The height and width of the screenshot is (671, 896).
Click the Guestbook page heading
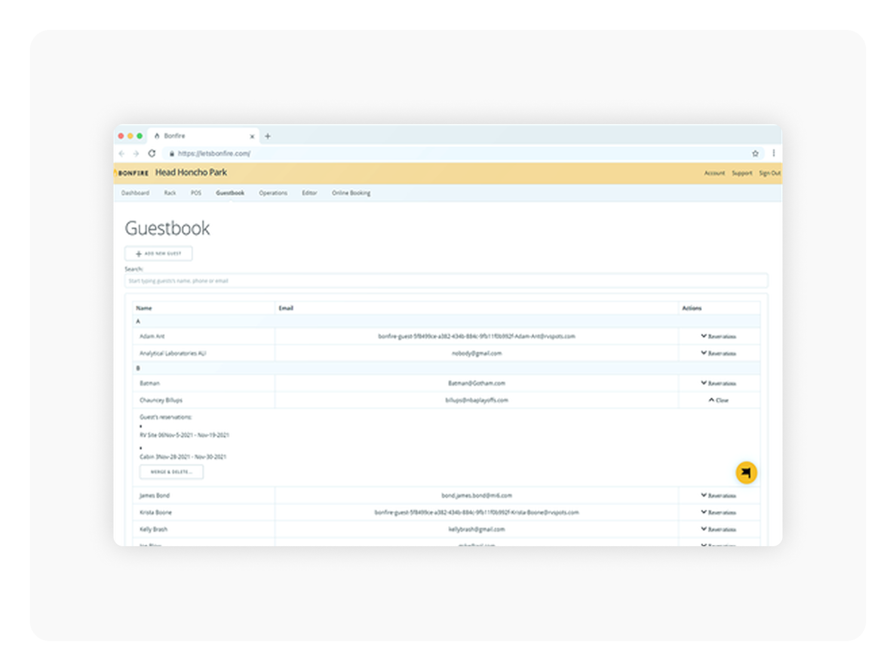point(167,228)
